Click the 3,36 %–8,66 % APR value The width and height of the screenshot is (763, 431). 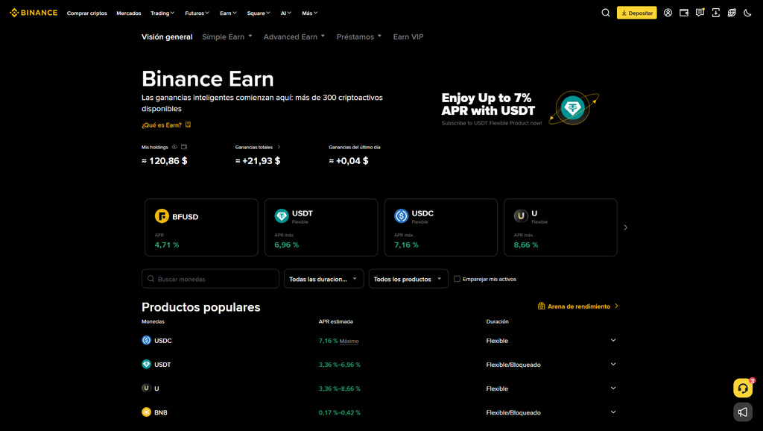click(340, 388)
